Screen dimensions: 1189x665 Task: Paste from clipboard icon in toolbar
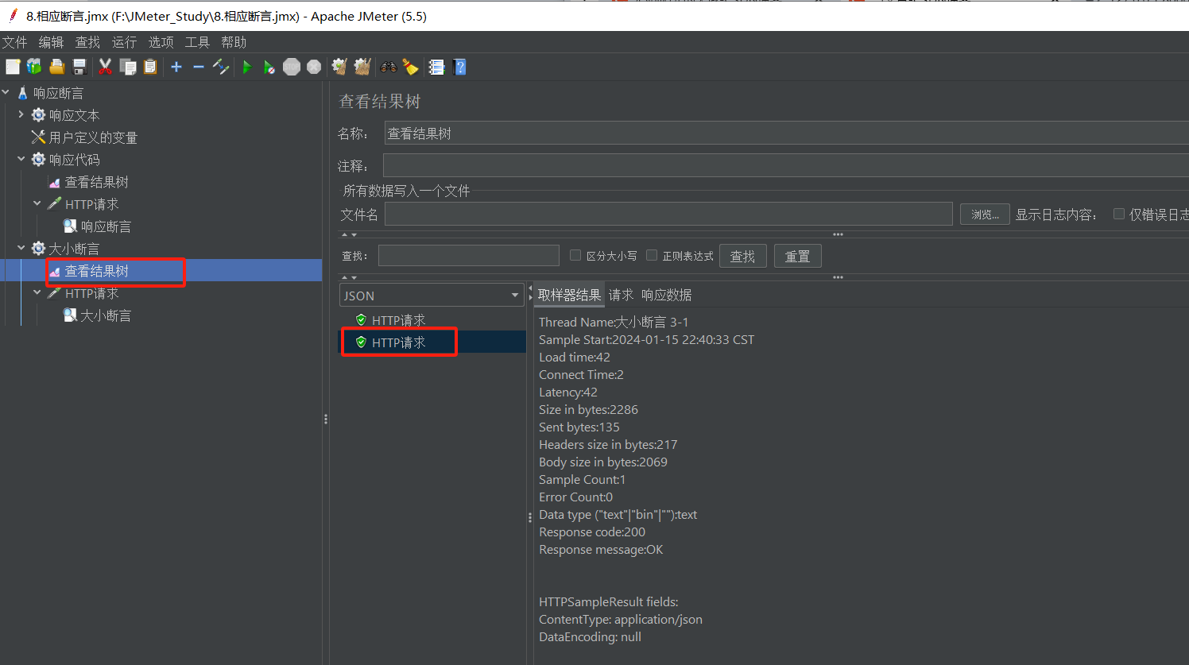click(150, 67)
